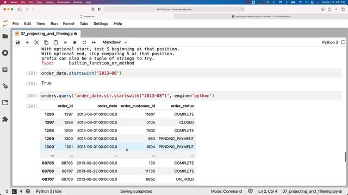Cut the selected cell with scissors icon
This screenshot has width=348, height=195.
pyautogui.click(x=36, y=42)
